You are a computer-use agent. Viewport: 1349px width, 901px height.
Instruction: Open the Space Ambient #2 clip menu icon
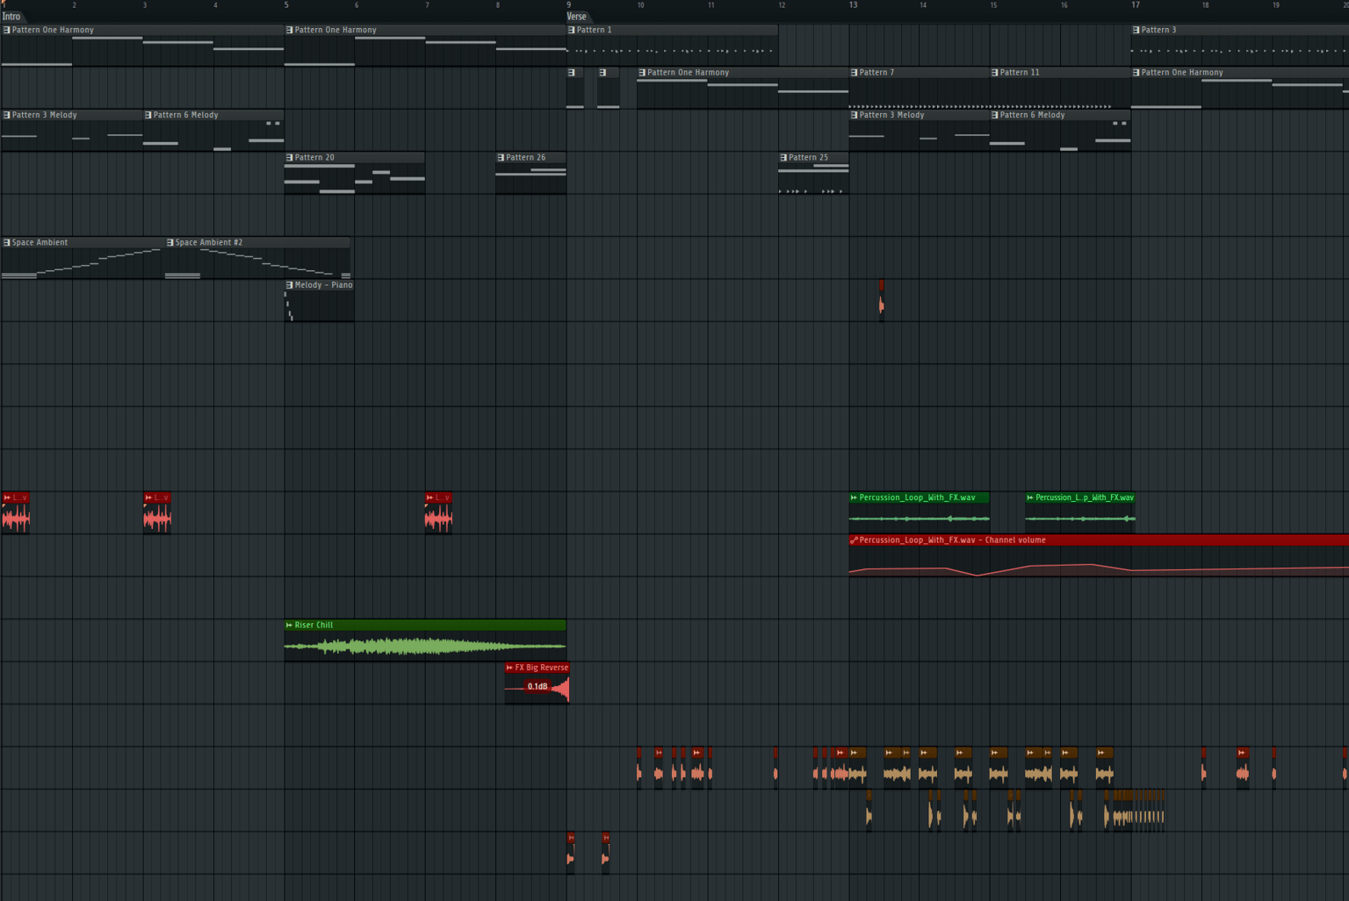point(170,243)
